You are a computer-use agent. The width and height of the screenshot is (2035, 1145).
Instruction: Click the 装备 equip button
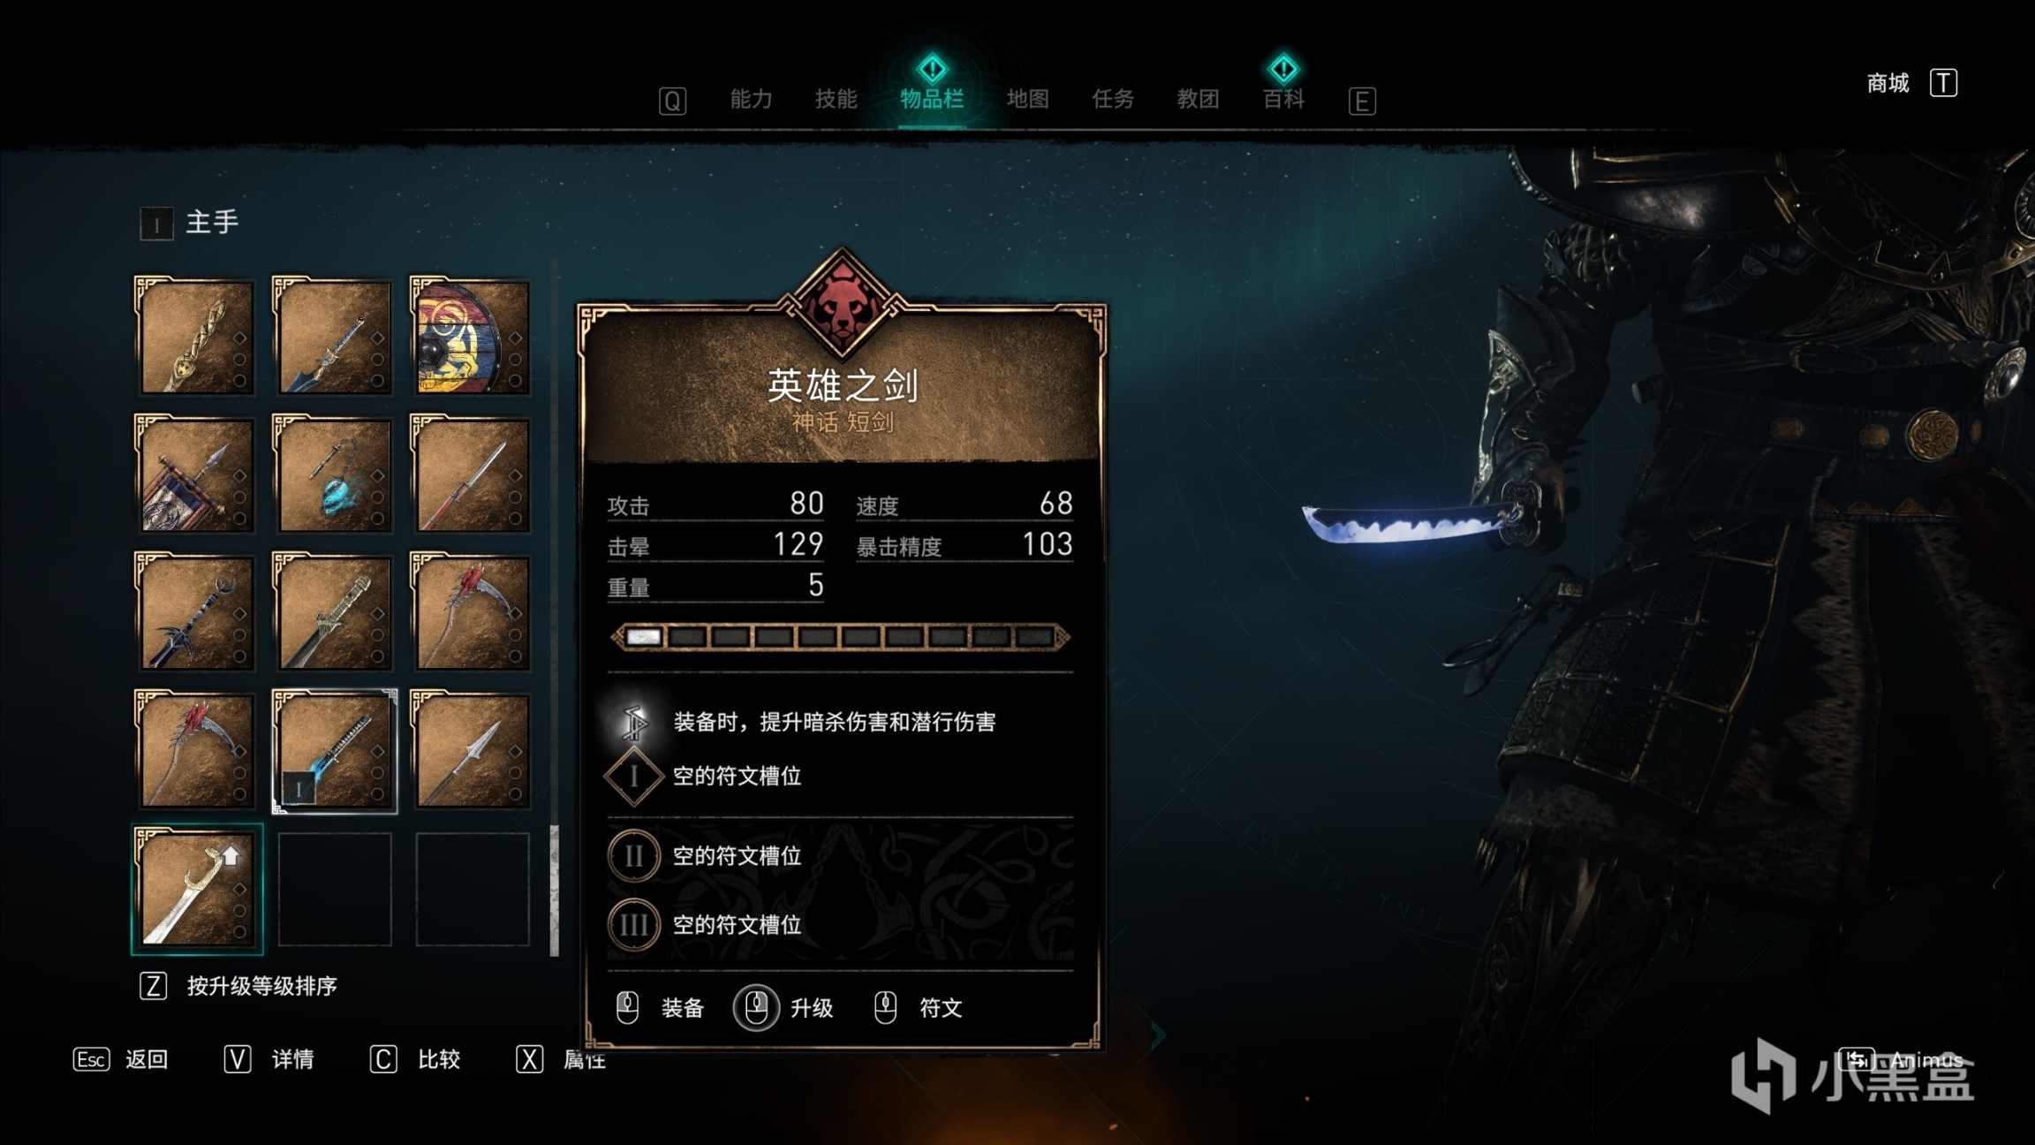tap(661, 1007)
